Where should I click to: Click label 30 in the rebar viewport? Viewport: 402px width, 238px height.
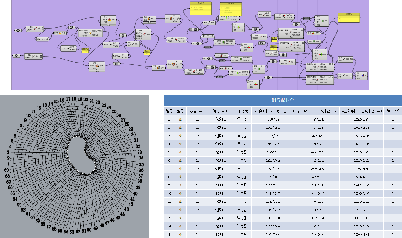click(134, 134)
